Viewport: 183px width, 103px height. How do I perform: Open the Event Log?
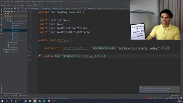point(176,96)
